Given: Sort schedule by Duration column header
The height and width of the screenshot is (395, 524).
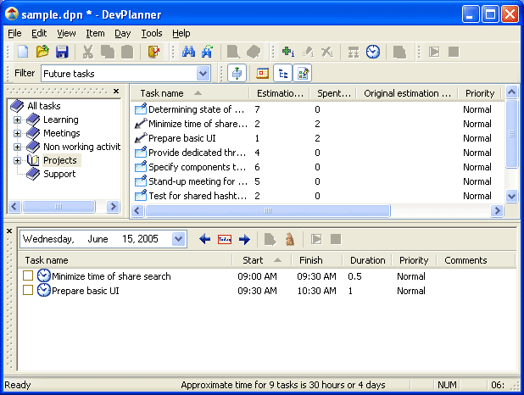Looking at the screenshot, I should [367, 260].
